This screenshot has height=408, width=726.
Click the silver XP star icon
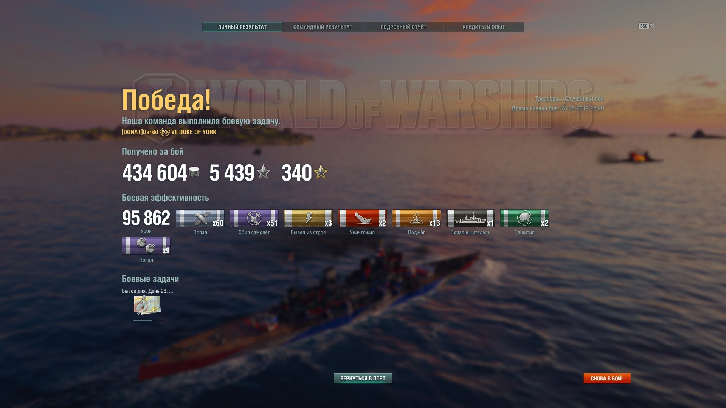pos(263,172)
